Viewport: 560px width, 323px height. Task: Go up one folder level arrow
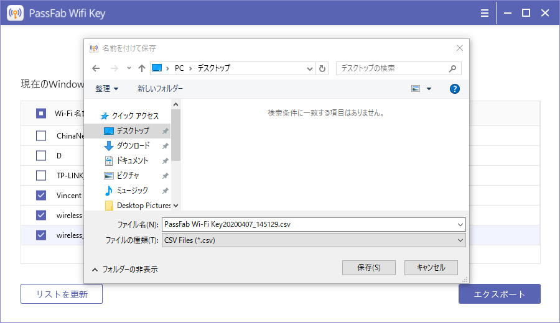point(141,68)
